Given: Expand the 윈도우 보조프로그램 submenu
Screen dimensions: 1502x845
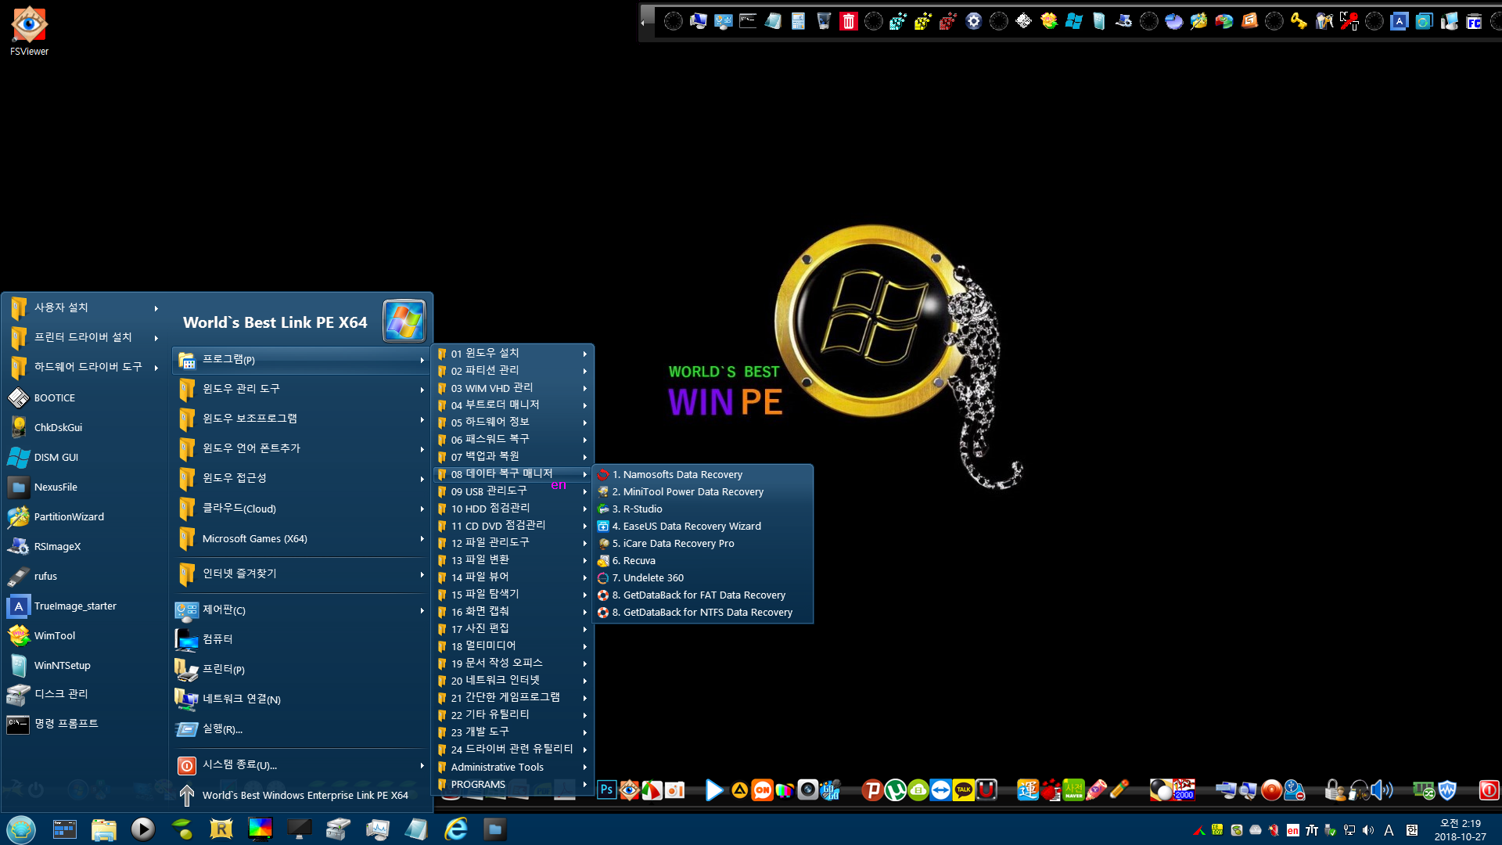Looking at the screenshot, I should (301, 419).
